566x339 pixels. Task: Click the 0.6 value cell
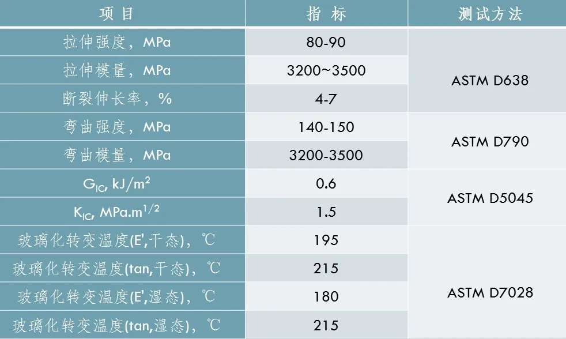point(326,184)
